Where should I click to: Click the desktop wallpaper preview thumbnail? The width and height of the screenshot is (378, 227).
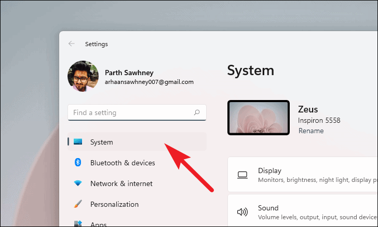pos(259,118)
